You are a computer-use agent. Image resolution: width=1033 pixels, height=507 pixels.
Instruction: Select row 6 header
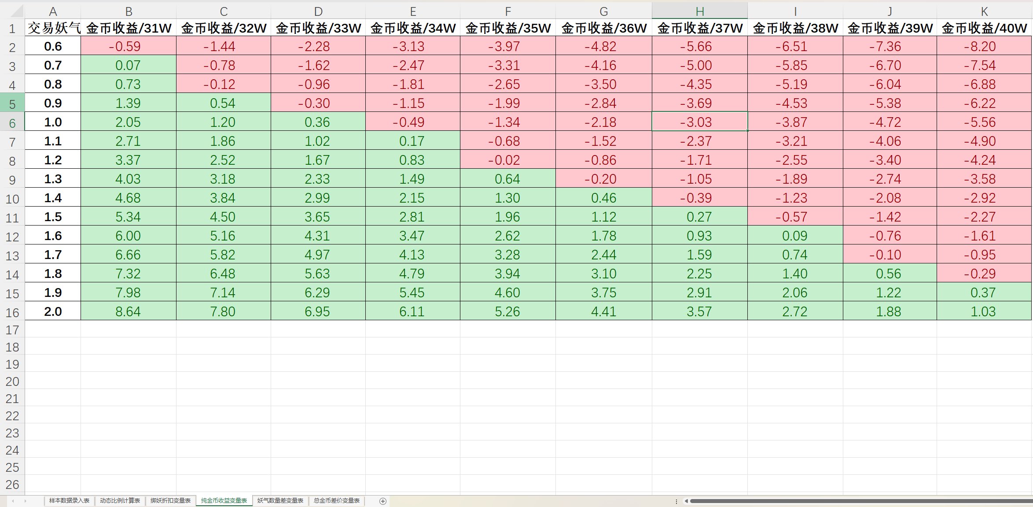(x=12, y=122)
